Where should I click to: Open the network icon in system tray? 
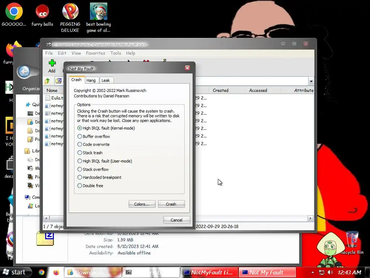coord(321,272)
